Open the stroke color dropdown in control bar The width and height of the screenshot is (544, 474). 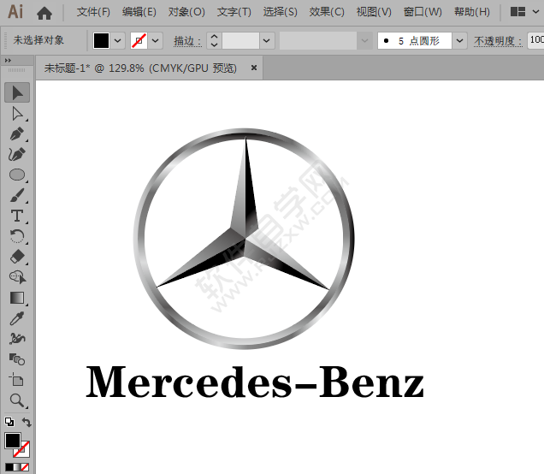(156, 40)
